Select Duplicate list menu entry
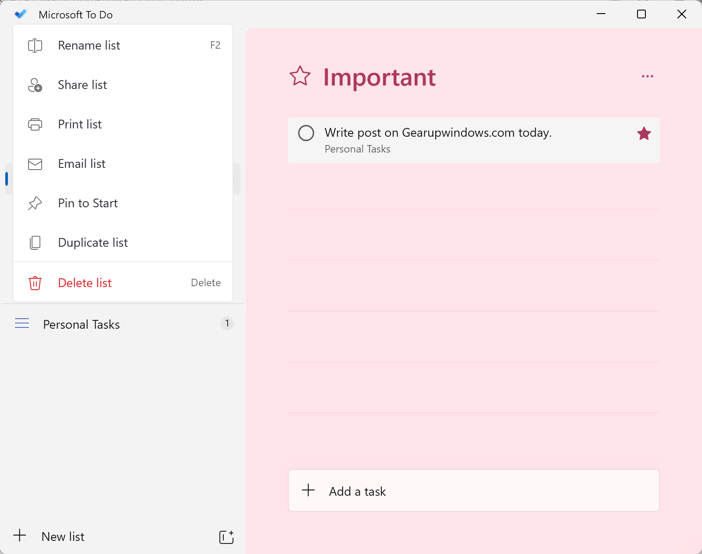 pyautogui.click(x=123, y=243)
